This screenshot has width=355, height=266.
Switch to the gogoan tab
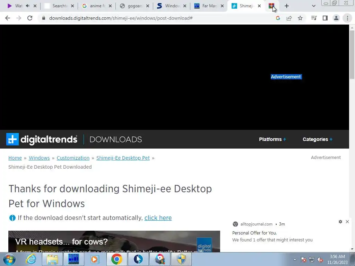[135, 6]
